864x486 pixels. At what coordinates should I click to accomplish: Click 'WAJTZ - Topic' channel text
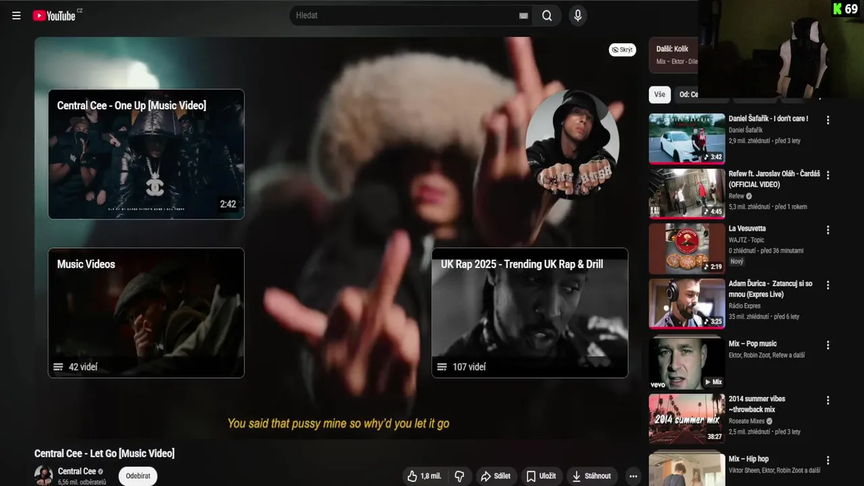747,240
